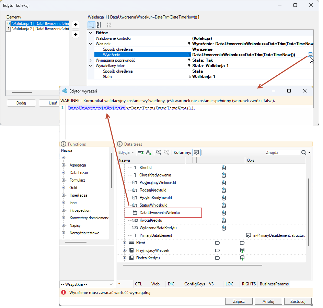Toggle the Kolumny description column button
This screenshot has height=308, width=323.
click(x=196, y=152)
